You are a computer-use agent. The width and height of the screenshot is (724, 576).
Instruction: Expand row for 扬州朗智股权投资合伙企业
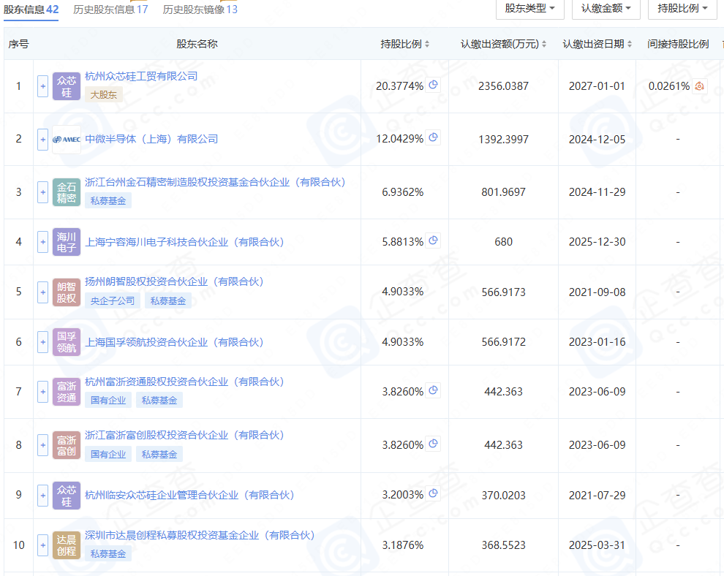pyautogui.click(x=43, y=292)
